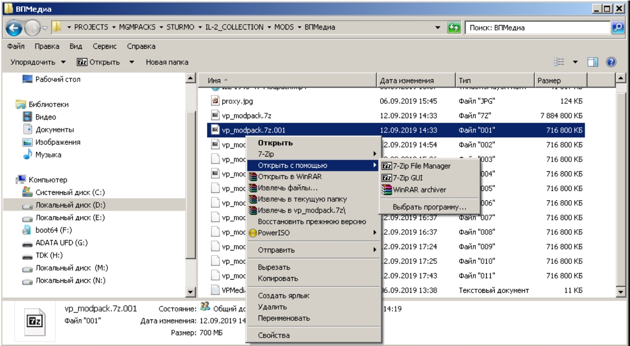Open the Справка menu
This screenshot has height=346, width=630.
click(141, 47)
